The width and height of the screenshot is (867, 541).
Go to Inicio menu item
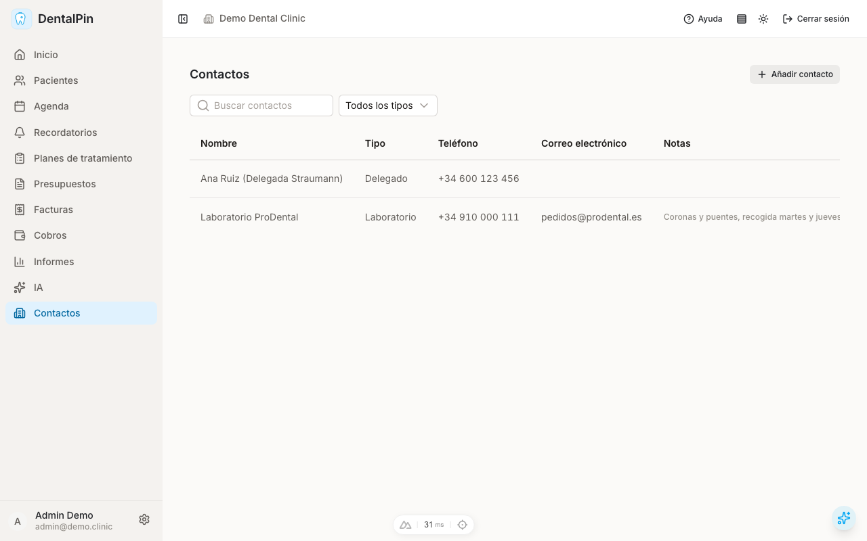pyautogui.click(x=81, y=55)
